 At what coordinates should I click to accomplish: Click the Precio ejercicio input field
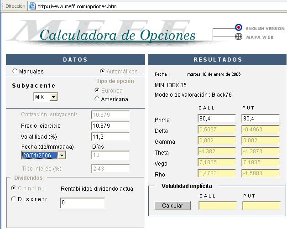tap(110, 126)
